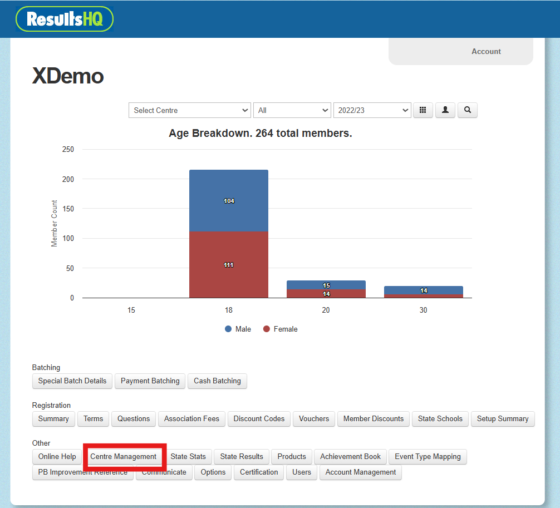The image size is (560, 508).
Task: Click the age 15 axis label
Action: coord(131,310)
